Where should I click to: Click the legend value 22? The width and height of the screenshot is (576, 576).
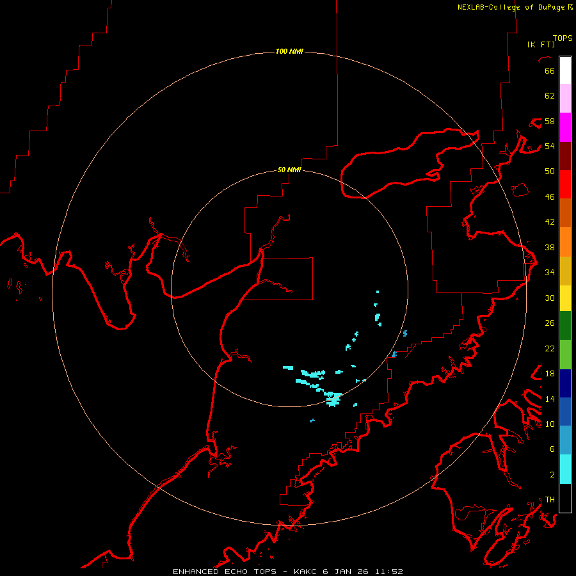(550, 348)
